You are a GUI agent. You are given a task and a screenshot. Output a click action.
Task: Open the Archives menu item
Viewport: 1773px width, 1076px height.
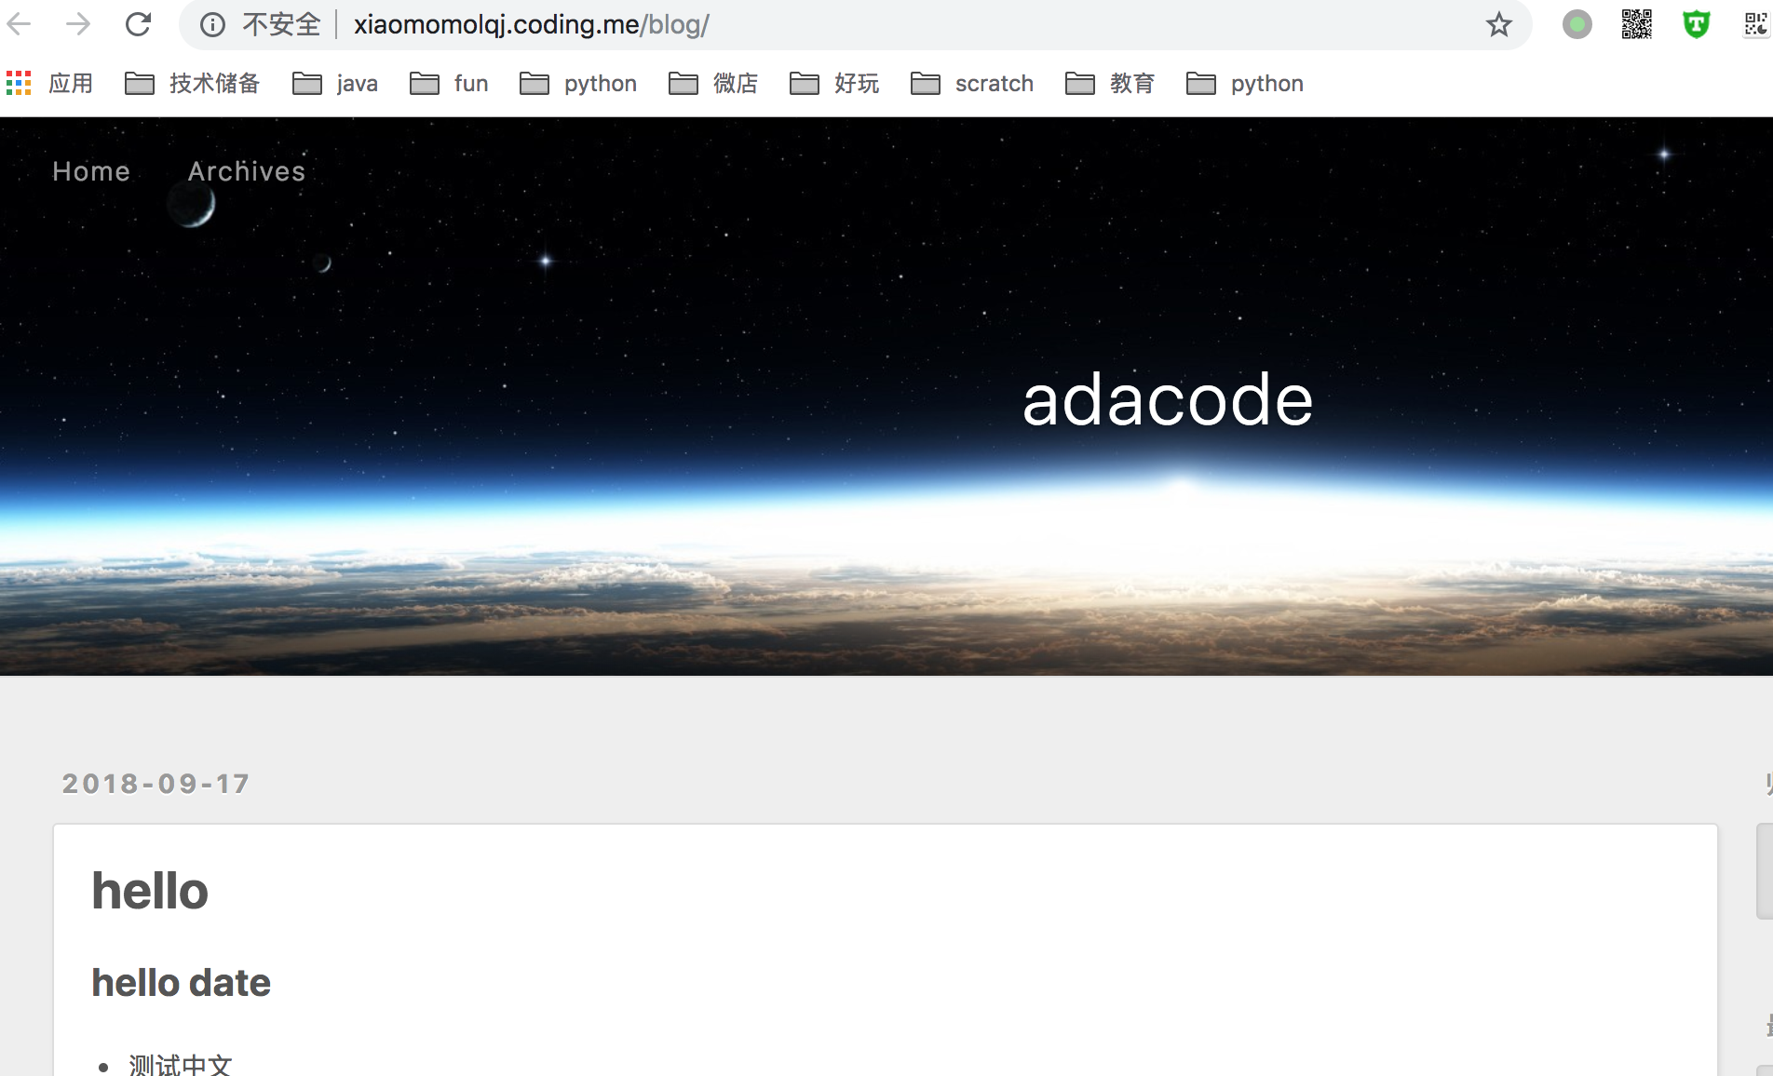point(247,171)
